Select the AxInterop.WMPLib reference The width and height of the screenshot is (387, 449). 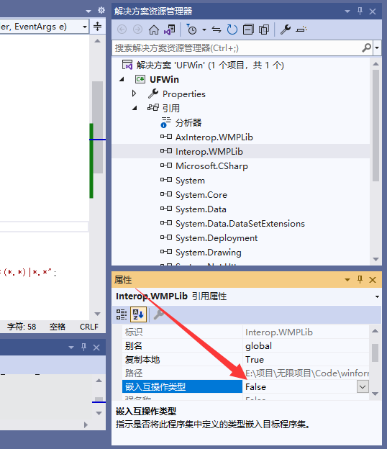pyautogui.click(x=214, y=137)
